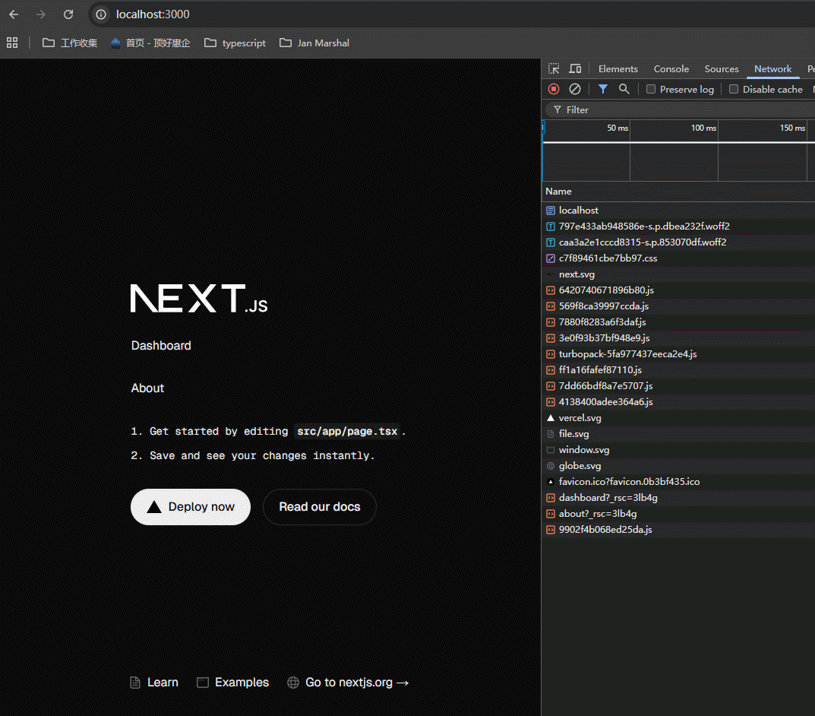815x716 pixels.
Task: Toggle the network filter funnel icon
Action: 602,89
